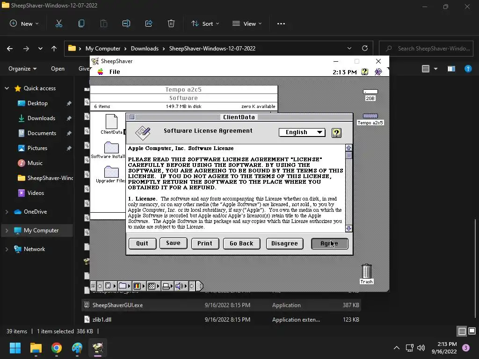Image resolution: width=479 pixels, height=359 pixels.
Task: Open the Mac application switcher menu icon
Action: (378, 72)
